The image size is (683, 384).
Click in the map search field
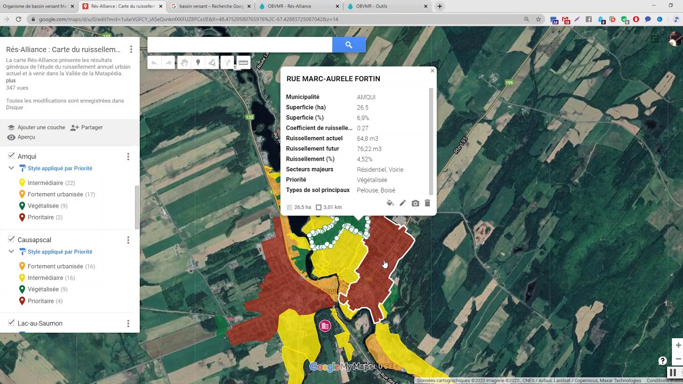coord(240,45)
